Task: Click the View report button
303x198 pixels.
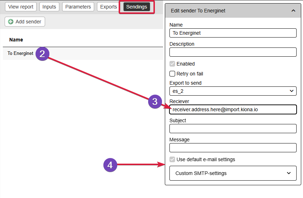Action: tap(21, 7)
